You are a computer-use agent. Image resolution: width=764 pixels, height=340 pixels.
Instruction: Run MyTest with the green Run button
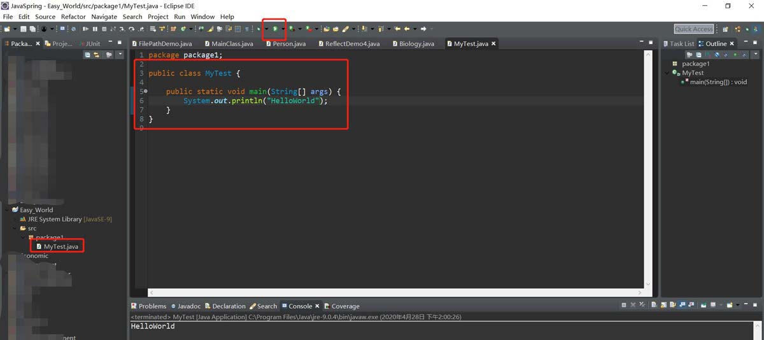tap(275, 29)
